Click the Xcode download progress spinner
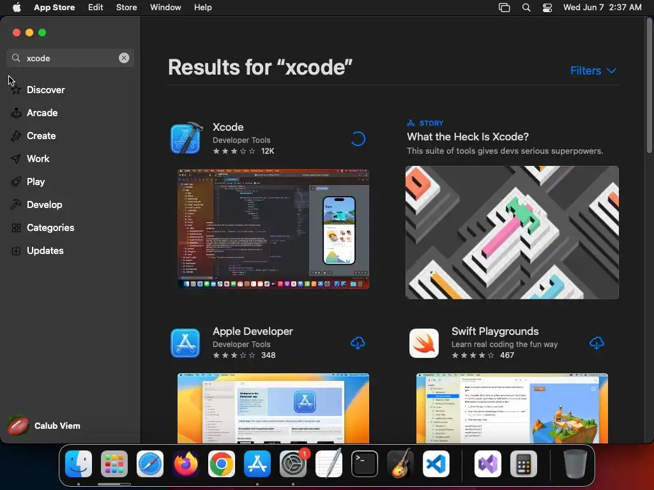This screenshot has width=654, height=490. [x=358, y=138]
